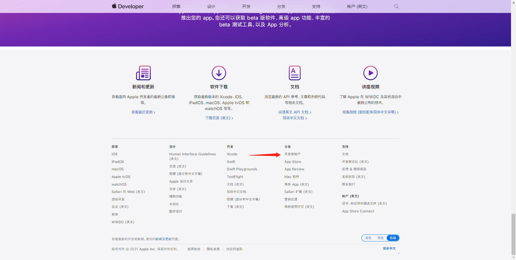Screen dimensions: 516x260
Task: Open the 阅读英文 API 文档 link
Action: click(x=295, y=112)
